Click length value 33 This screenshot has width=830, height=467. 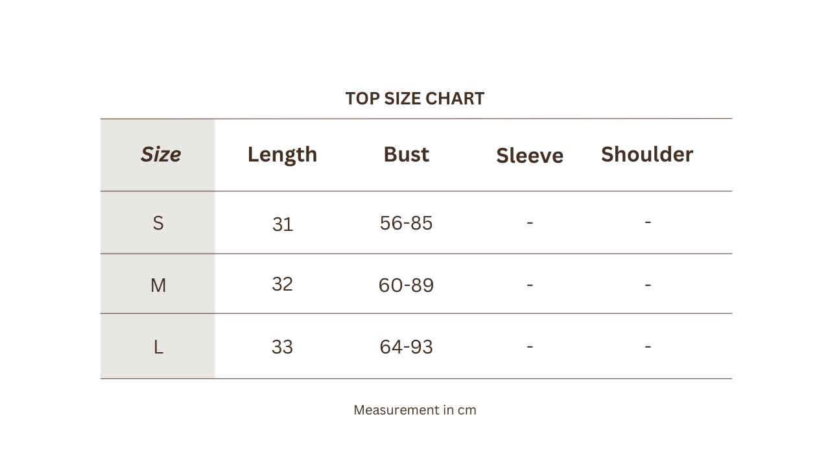tap(283, 347)
